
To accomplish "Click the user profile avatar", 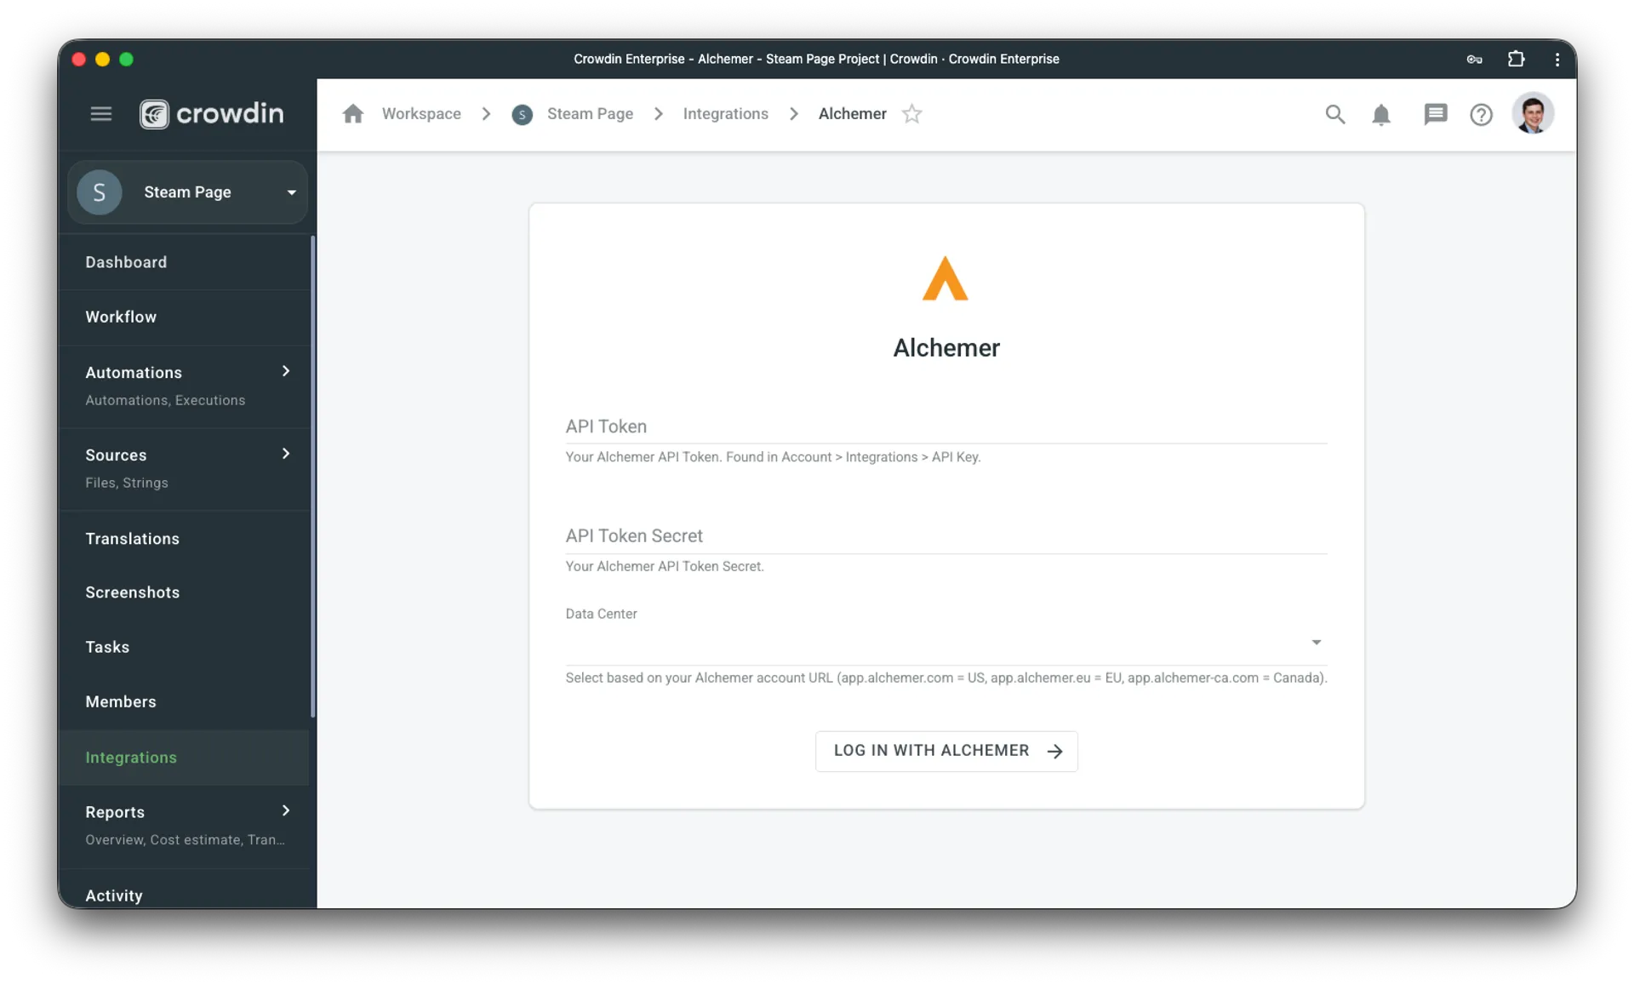I will (x=1534, y=113).
